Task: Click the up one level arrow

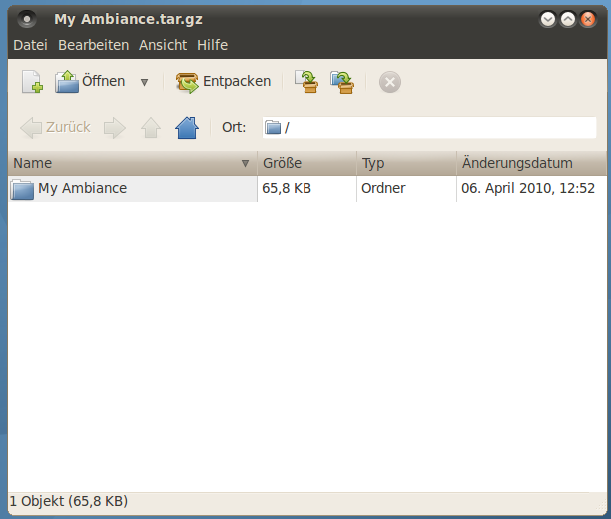Action: [151, 128]
